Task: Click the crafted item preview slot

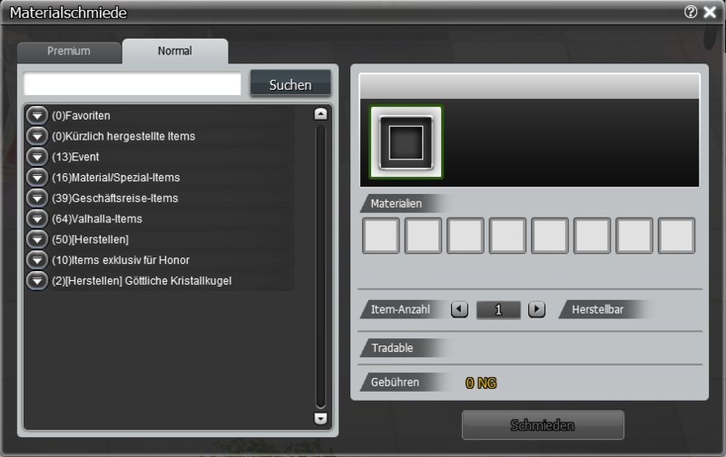Action: pos(406,142)
